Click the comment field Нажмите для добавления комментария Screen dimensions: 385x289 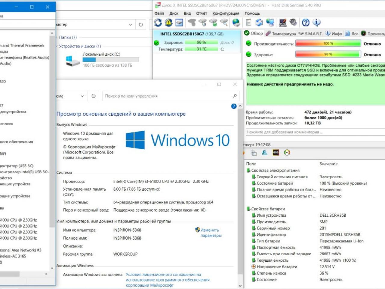(315, 132)
